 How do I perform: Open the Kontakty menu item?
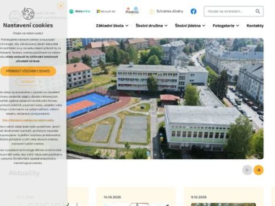[255, 26]
